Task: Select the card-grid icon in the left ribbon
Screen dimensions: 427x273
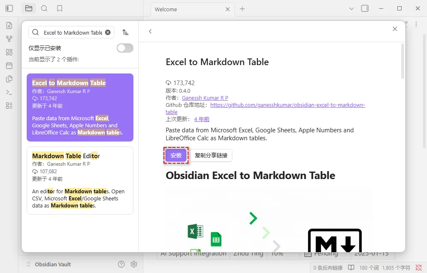Action: click(9, 52)
